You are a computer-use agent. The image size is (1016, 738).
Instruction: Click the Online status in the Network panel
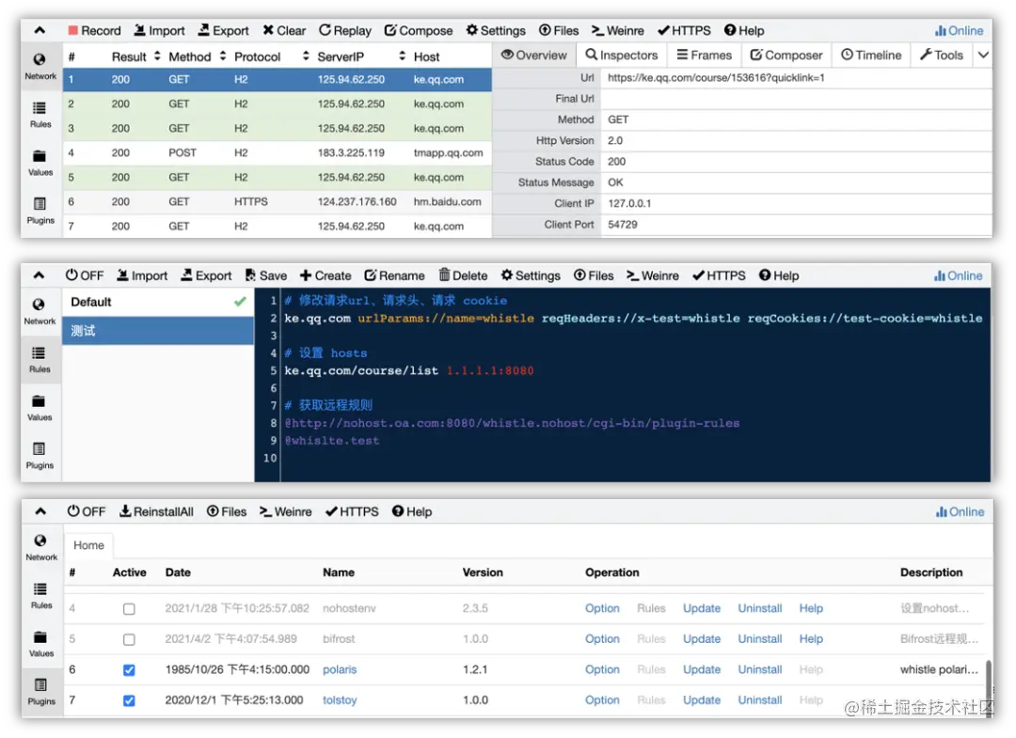click(959, 30)
